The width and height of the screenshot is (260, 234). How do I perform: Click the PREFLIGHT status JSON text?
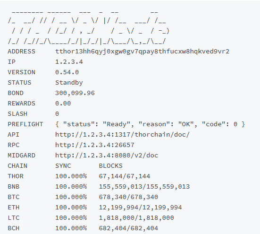[x=150, y=124]
